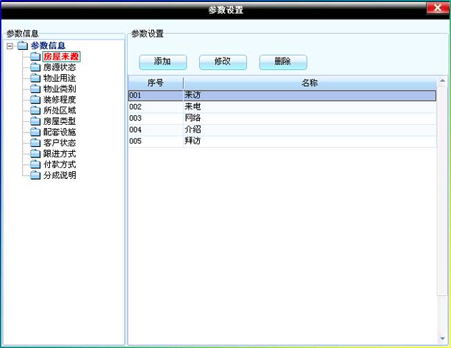Click the scrollbar down arrow in the table
The width and height of the screenshot is (451, 348).
pos(443,339)
